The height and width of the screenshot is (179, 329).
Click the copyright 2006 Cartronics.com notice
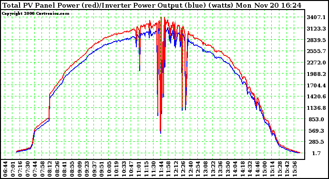tap(35, 14)
